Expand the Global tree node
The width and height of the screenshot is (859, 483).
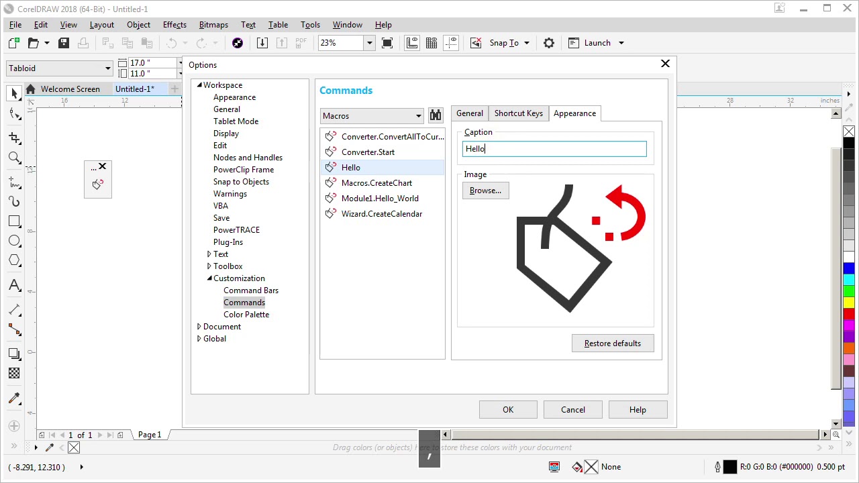(x=199, y=339)
